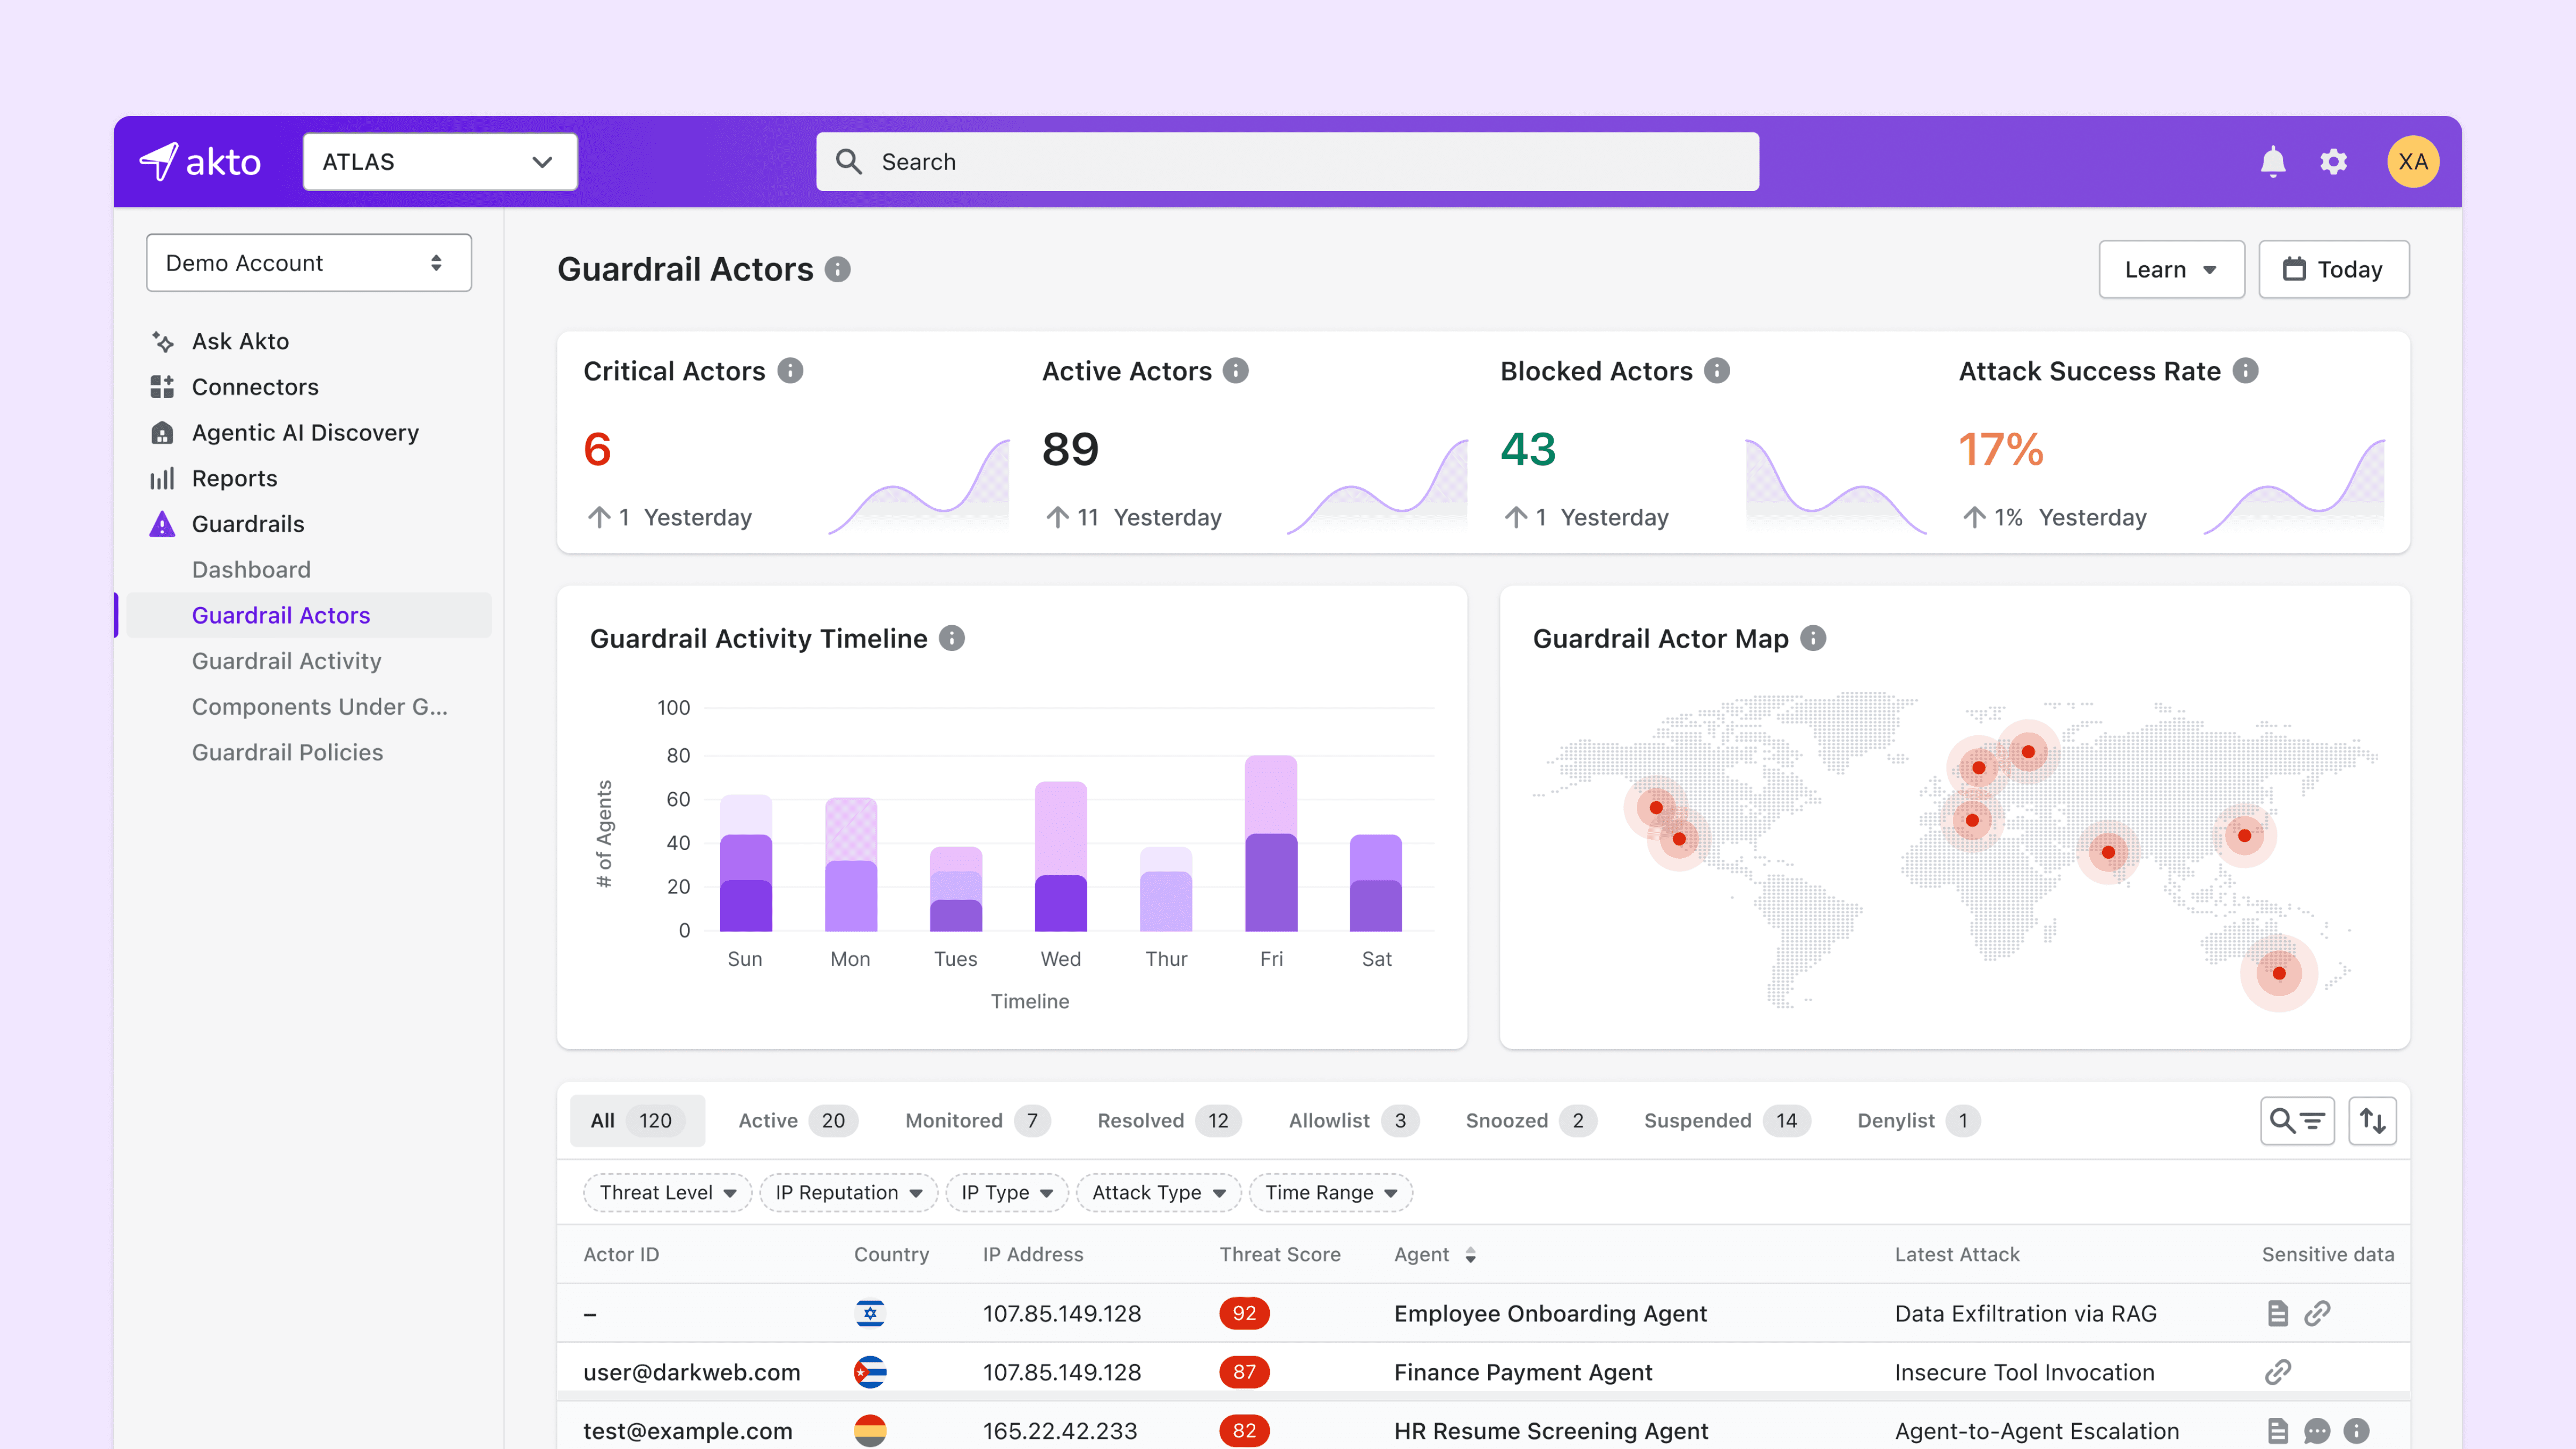This screenshot has width=2576, height=1449.
Task: Open the notifications bell icon
Action: [2272, 162]
